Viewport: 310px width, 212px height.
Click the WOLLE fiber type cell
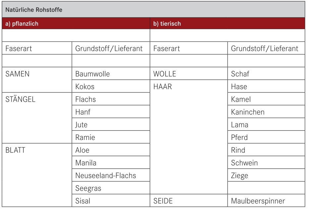pyautogui.click(x=189, y=74)
